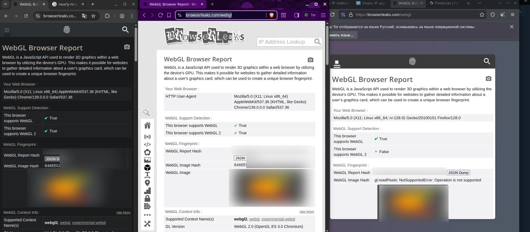Open Tor Browser's shield security level icon

click(x=493, y=15)
